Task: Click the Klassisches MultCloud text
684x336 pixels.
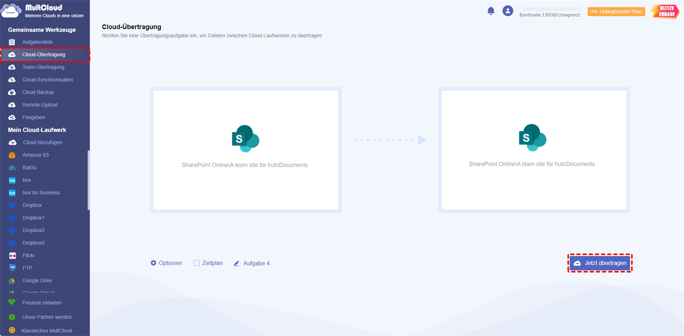Action: click(x=47, y=331)
